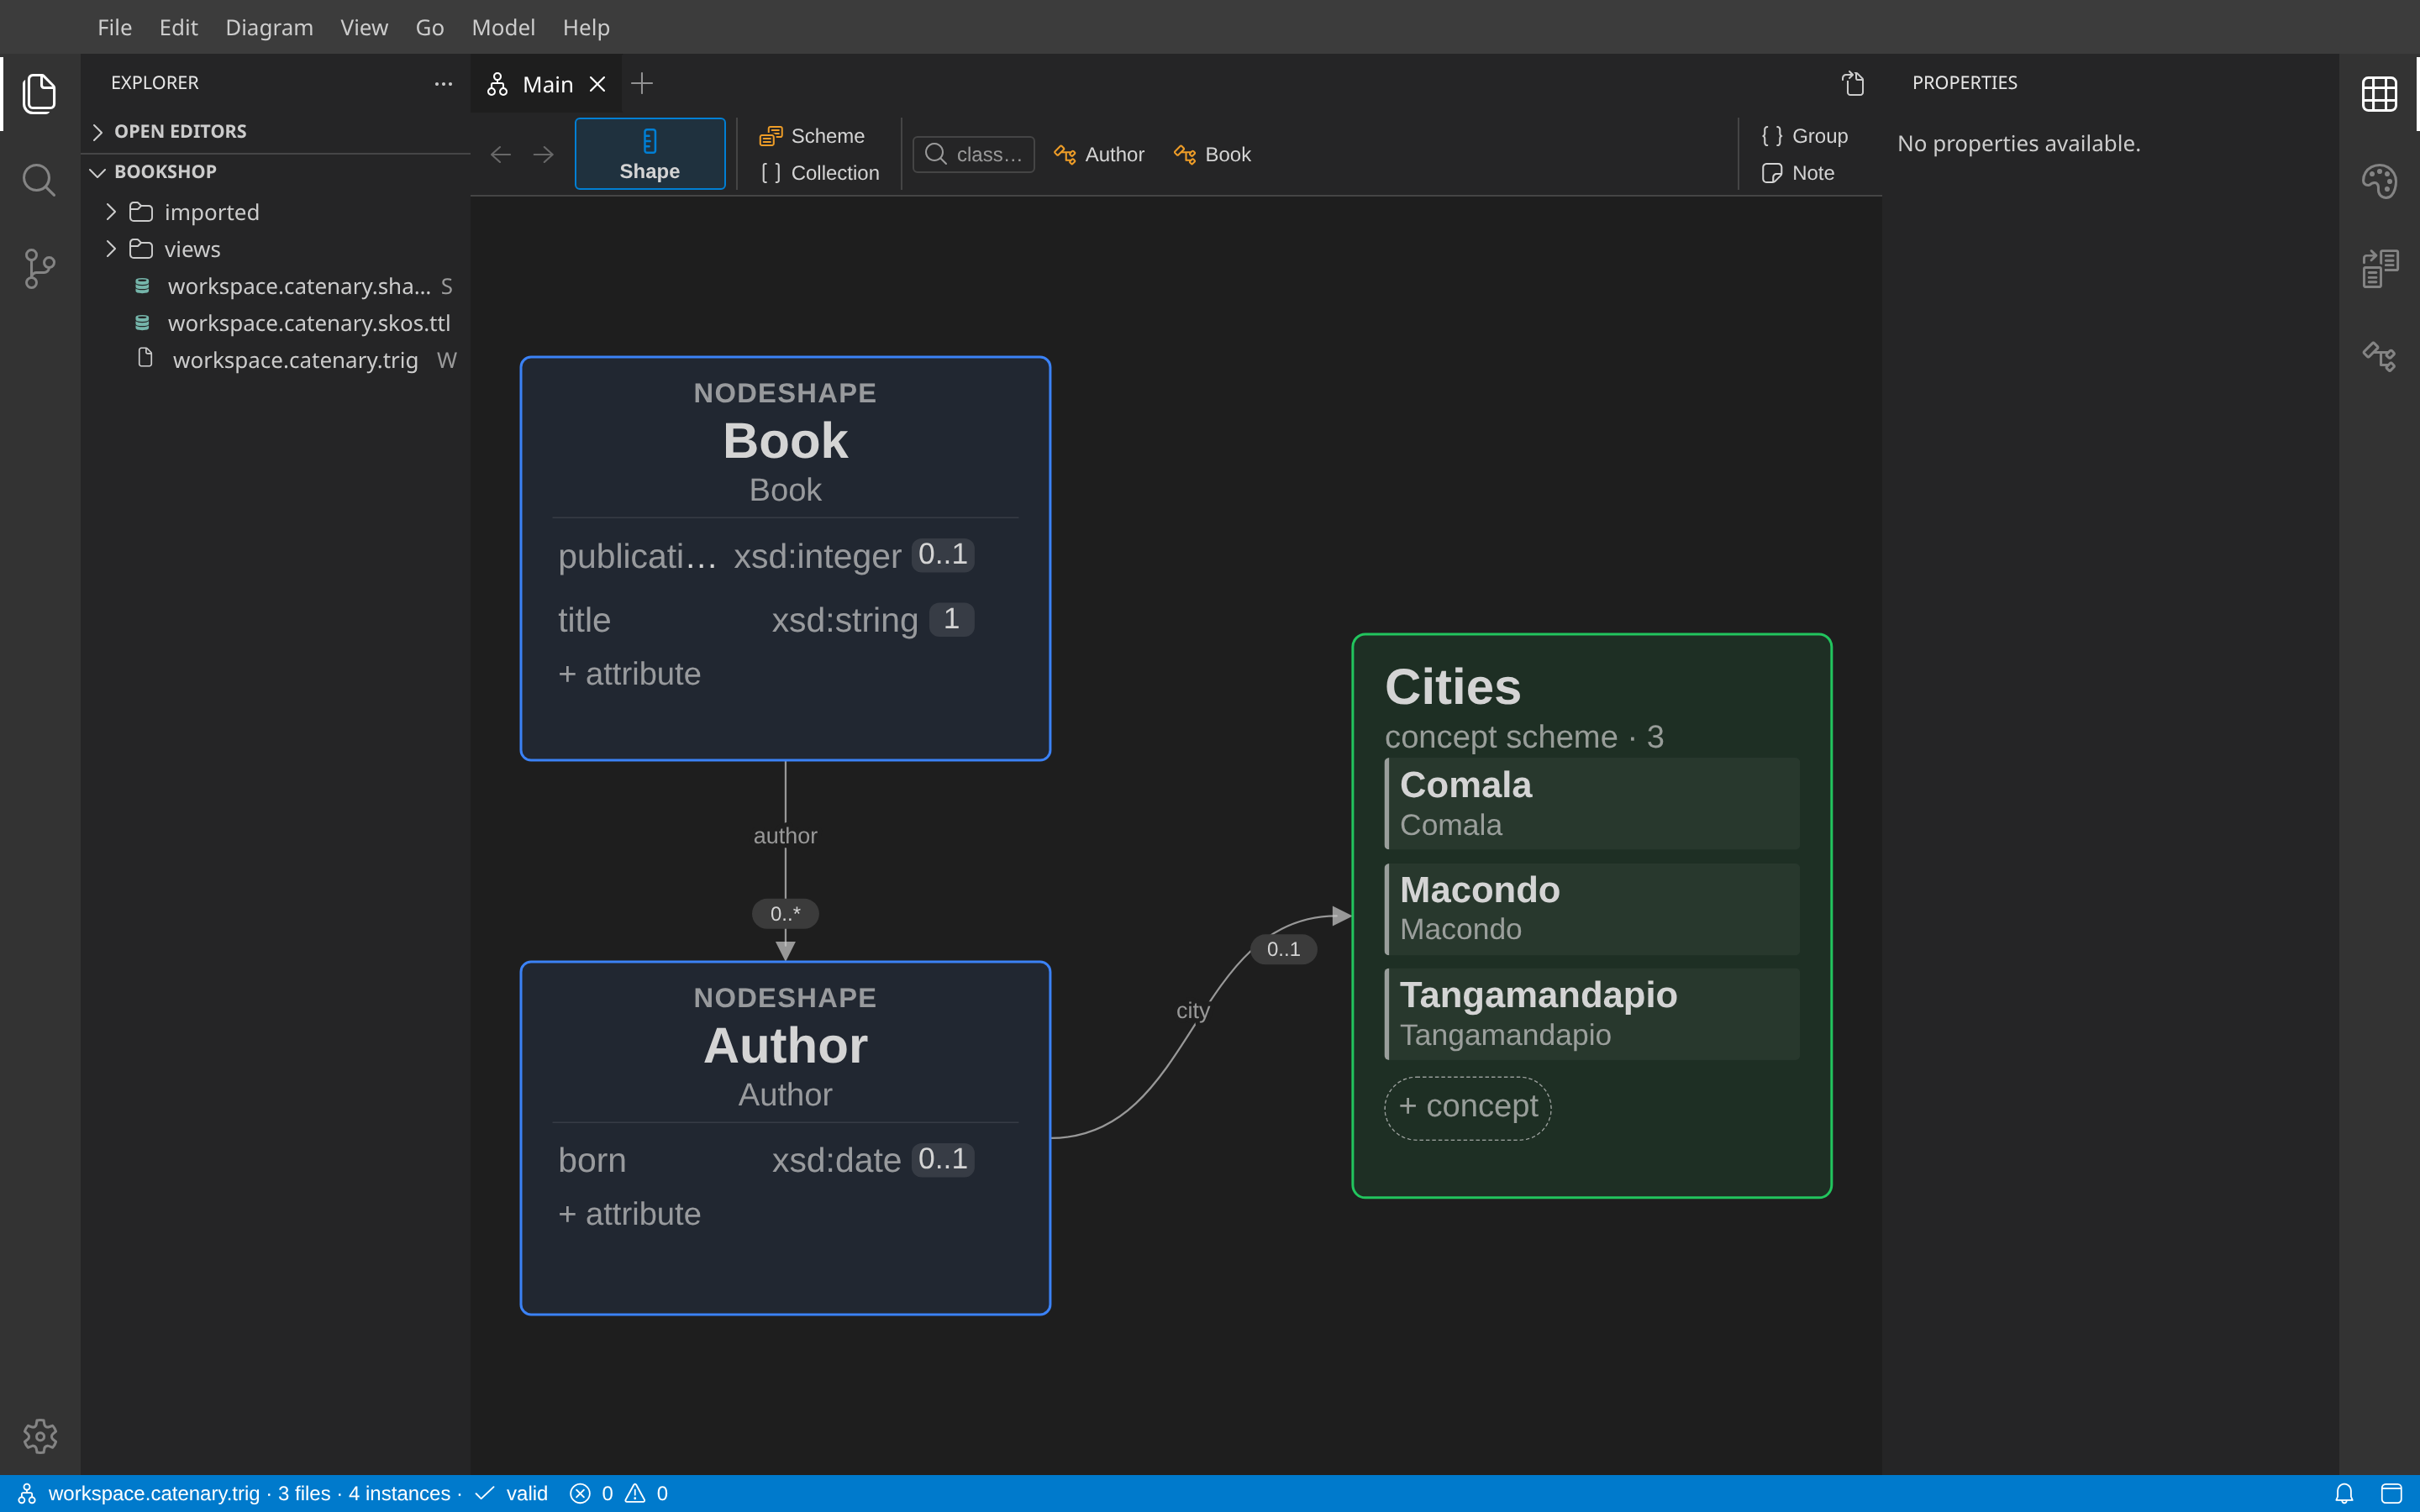
Task: Select the table grid panel icon
Action: pos(2379,94)
